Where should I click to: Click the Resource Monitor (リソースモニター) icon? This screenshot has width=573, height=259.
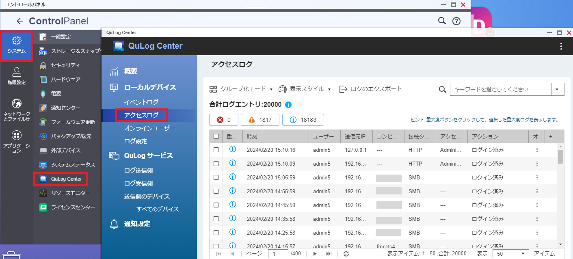43,193
